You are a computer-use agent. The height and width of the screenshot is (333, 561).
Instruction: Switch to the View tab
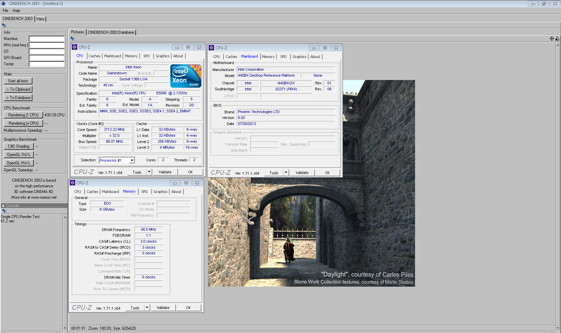click(x=40, y=19)
